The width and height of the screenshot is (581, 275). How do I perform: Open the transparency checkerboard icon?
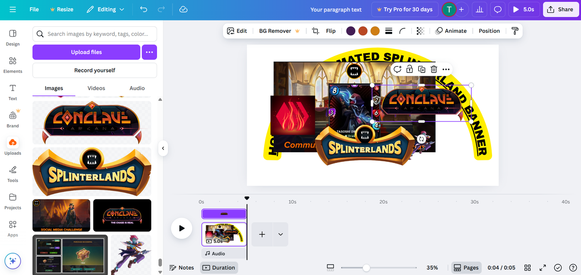[x=421, y=31]
